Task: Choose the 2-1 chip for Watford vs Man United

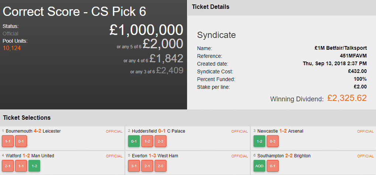Action: (x=8, y=166)
